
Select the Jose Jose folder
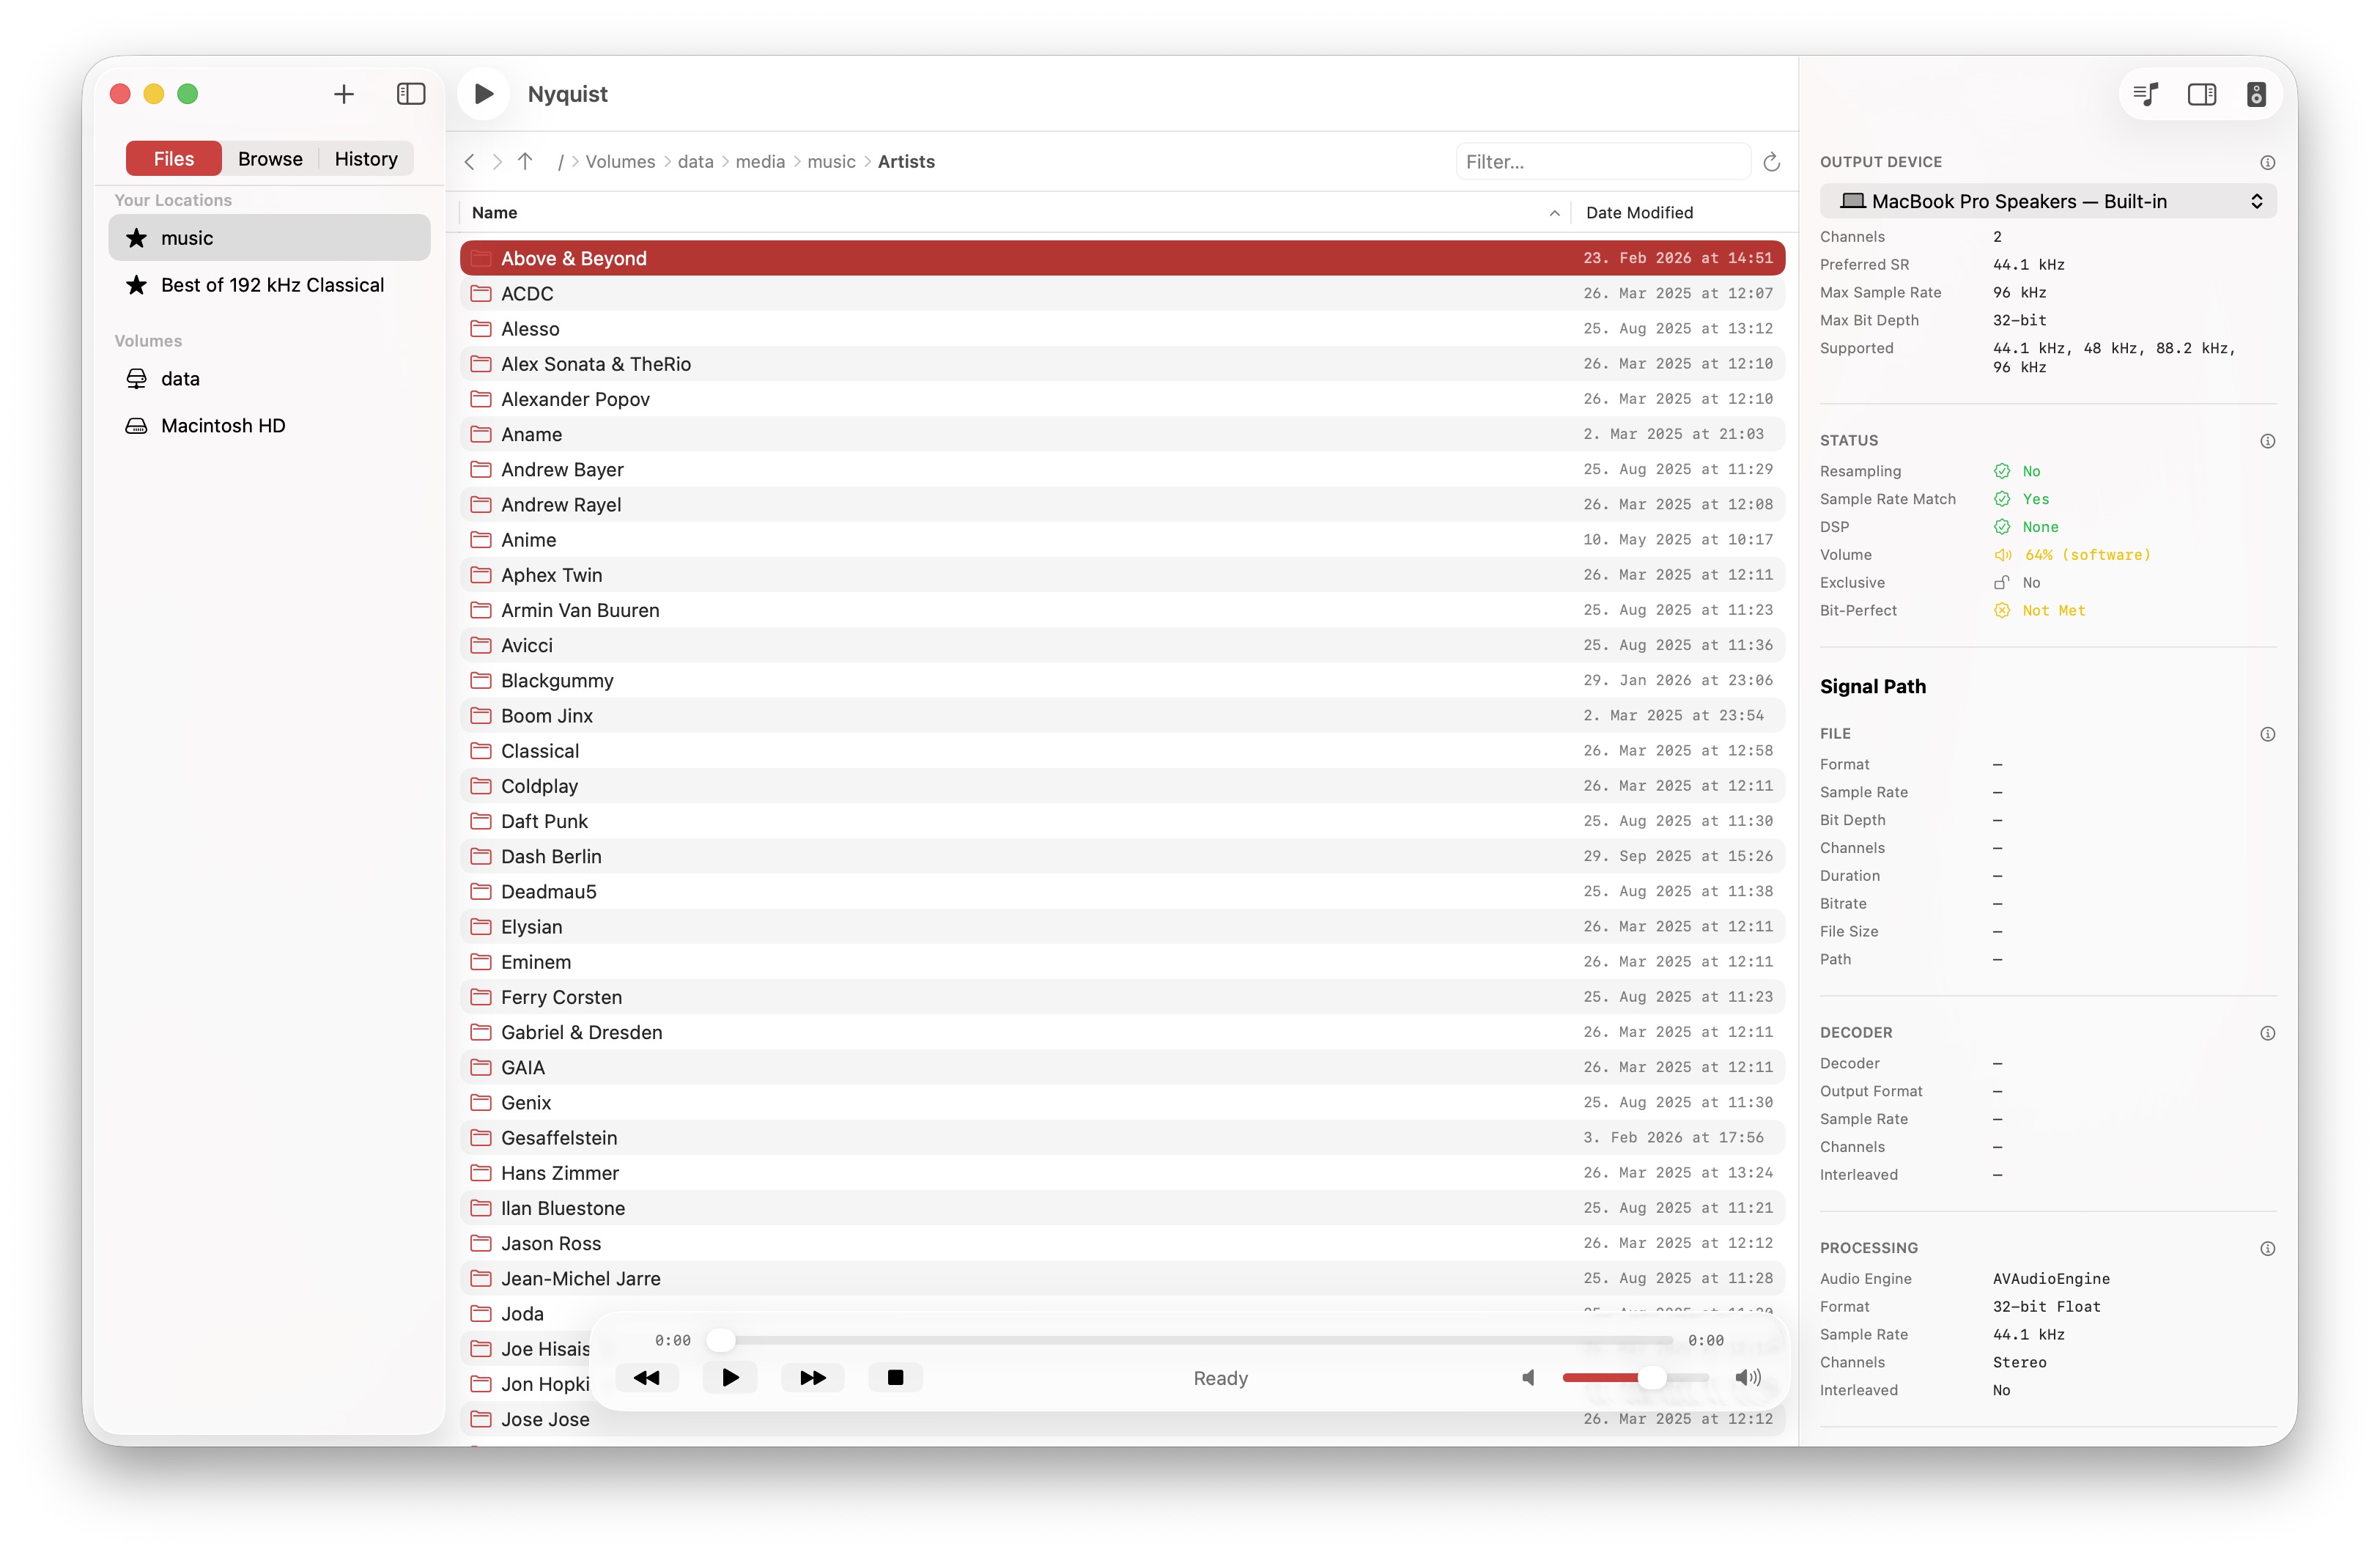click(x=1122, y=1419)
